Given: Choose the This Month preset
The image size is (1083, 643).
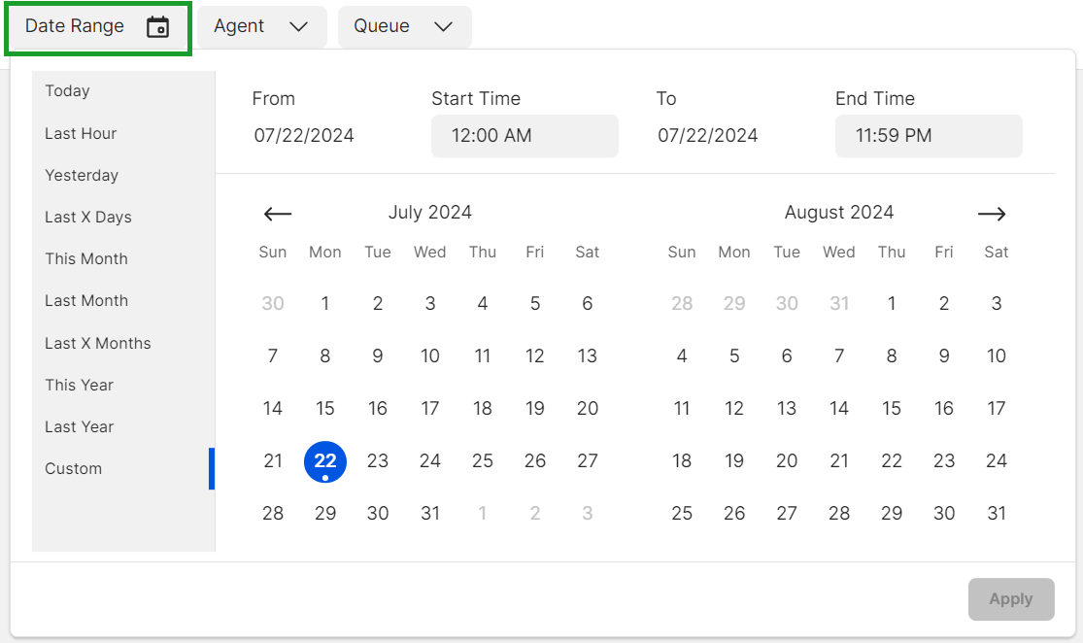Looking at the screenshot, I should [86, 259].
